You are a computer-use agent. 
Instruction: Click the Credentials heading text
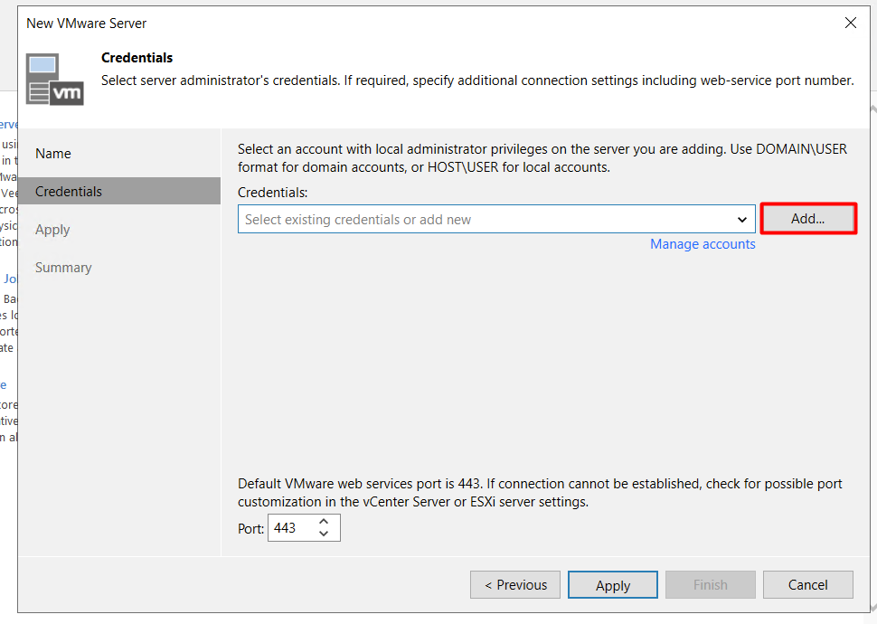click(137, 58)
